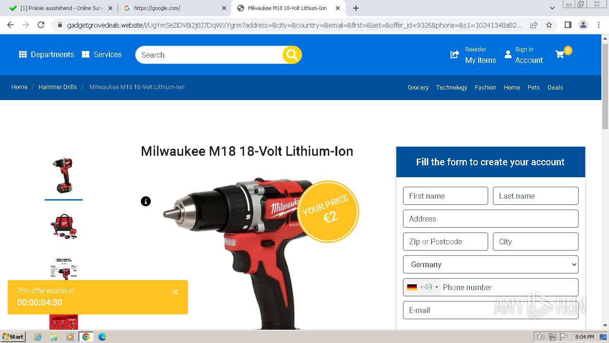Click the site Search field
Viewport: 609px width, 343px height.
click(209, 55)
